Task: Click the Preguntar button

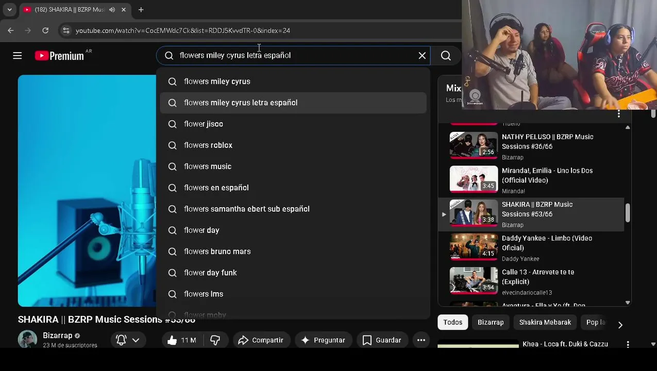Action: [x=323, y=340]
